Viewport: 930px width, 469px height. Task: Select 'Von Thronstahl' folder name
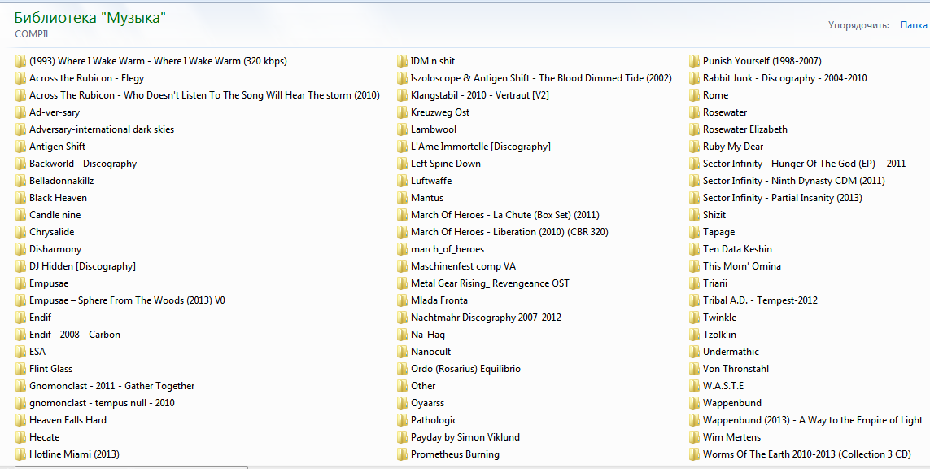(736, 369)
